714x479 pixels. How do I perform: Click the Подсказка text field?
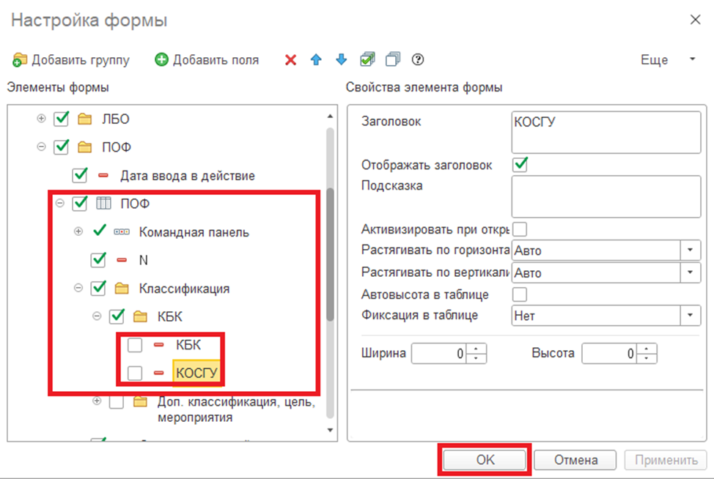pyautogui.click(x=606, y=196)
